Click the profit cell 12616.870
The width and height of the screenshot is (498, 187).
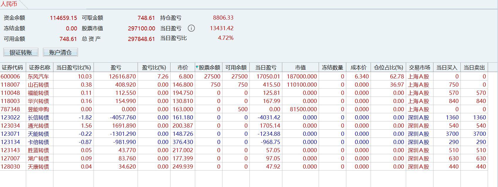tap(122, 76)
